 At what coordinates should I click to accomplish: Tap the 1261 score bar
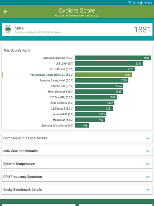point(94,109)
